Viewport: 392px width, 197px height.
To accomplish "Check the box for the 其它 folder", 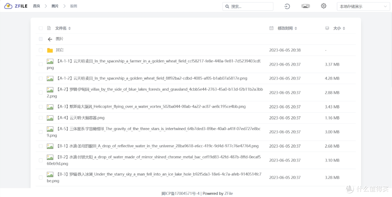I will [x=41, y=50].
